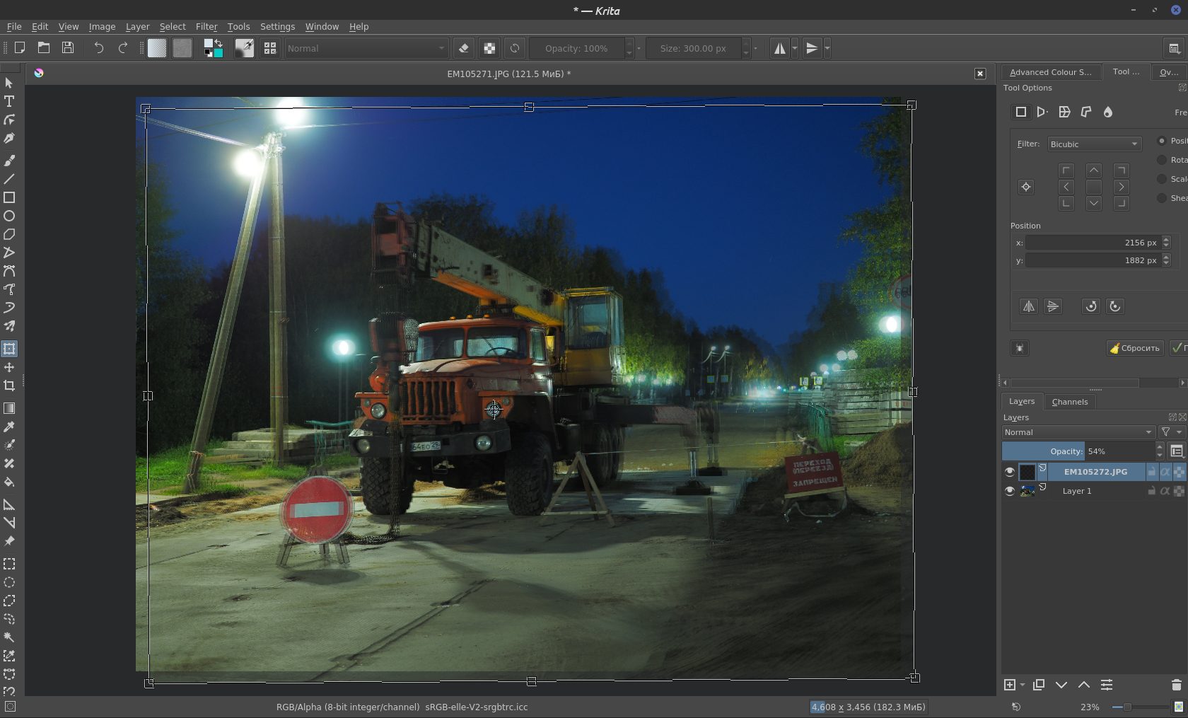Screen dimensions: 1188x718
Task: Toggle preserve alpha checkerboard button
Action: tap(489, 48)
